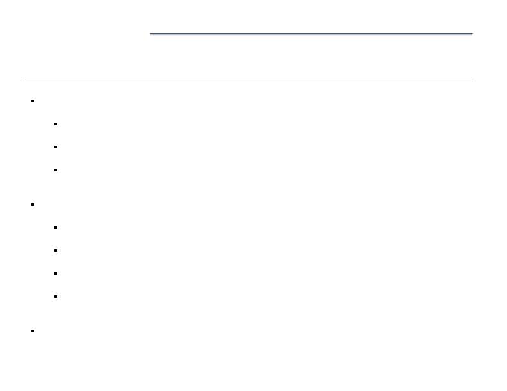This screenshot has height=391, width=507.
Task: Click the right end of the gray divider
Action: [471, 80]
